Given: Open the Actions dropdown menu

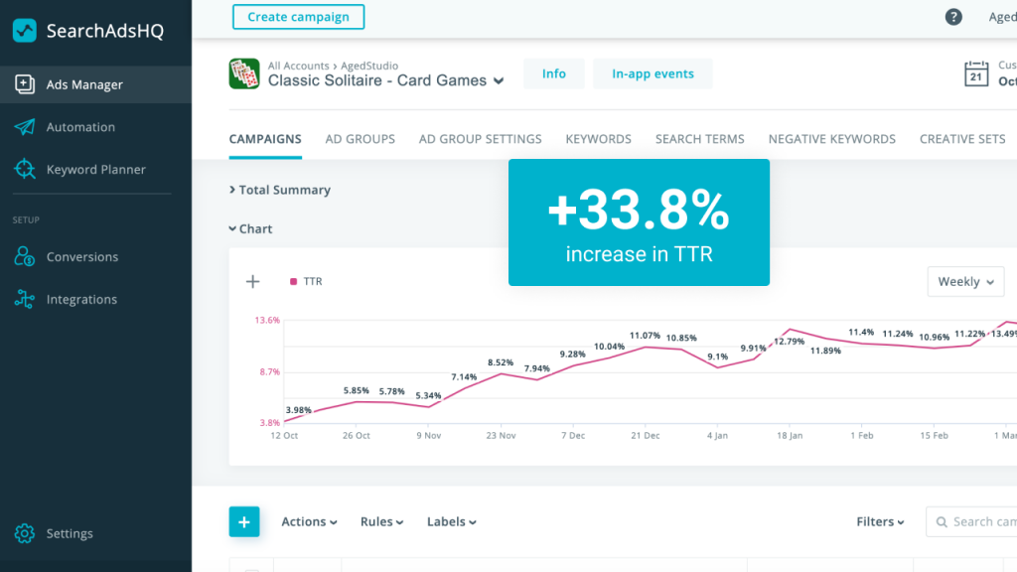Looking at the screenshot, I should click(309, 521).
